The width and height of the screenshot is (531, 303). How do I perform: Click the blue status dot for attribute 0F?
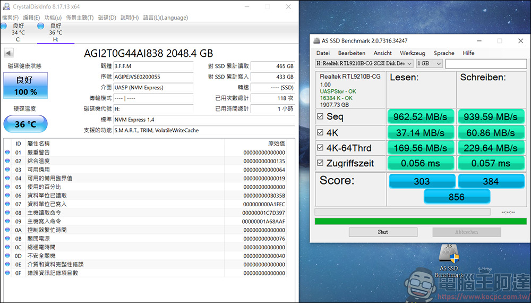(x=7, y=273)
